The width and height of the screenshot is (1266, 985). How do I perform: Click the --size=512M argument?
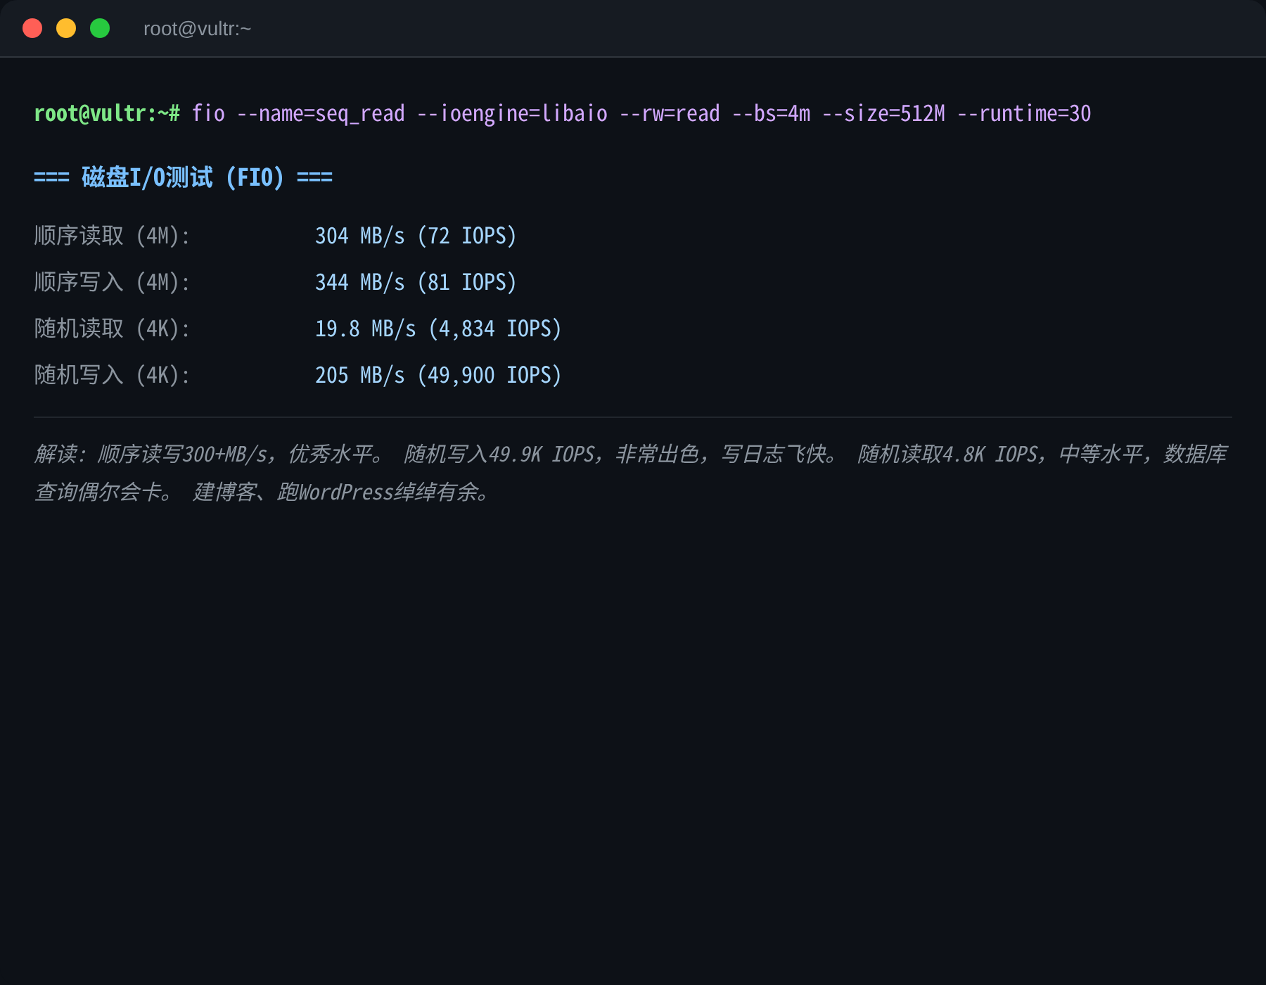(883, 113)
